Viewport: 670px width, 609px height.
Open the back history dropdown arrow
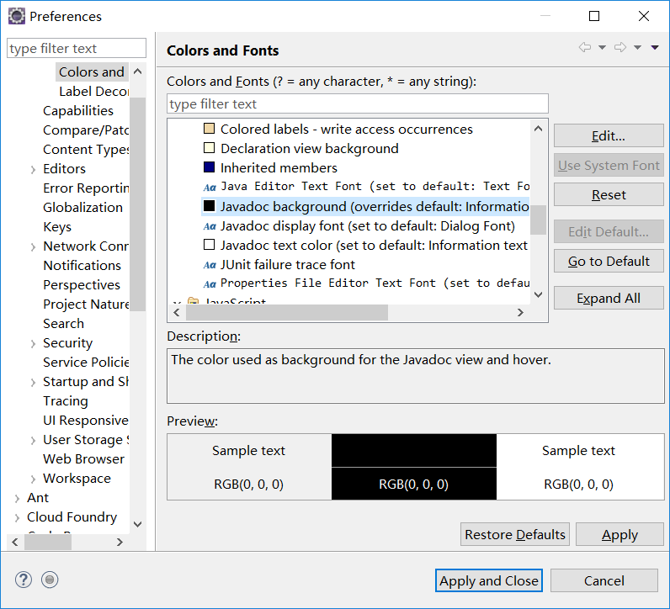[x=602, y=47]
